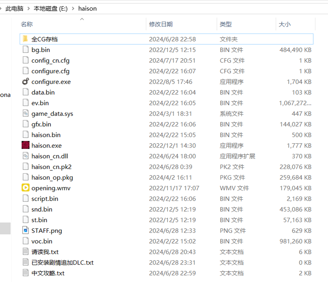
Task: Select the ev.bin file row
Action: click(40, 103)
